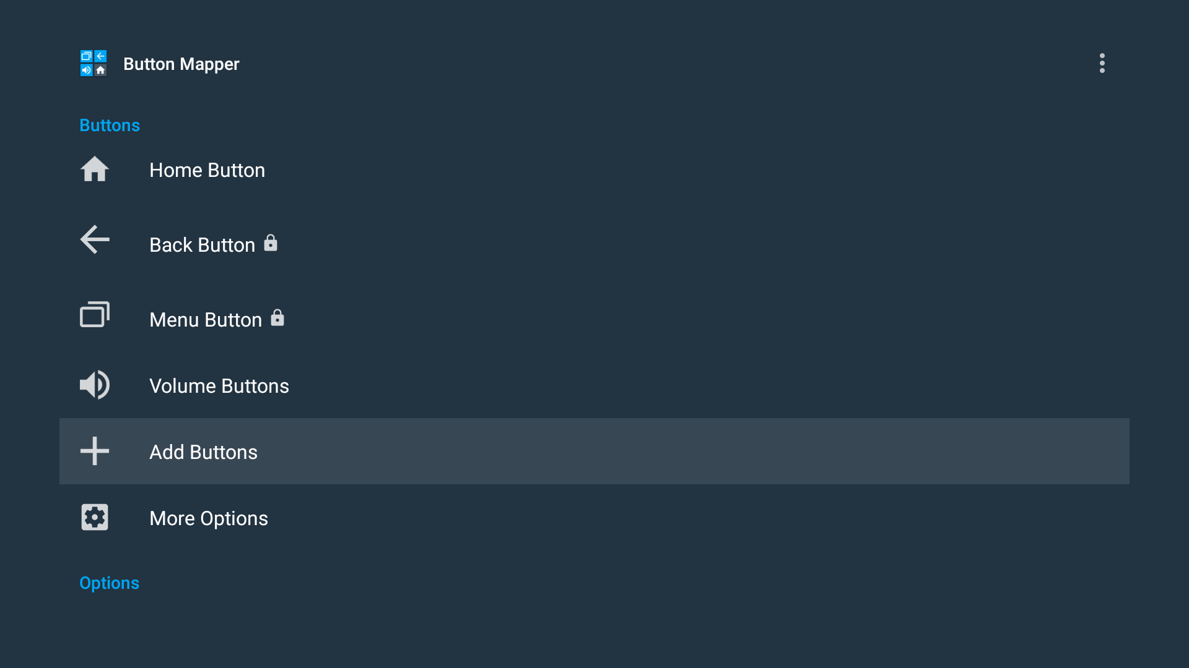Click the empty area of the Add Buttons row
Image resolution: width=1189 pixels, height=668 pixels.
pos(681,452)
